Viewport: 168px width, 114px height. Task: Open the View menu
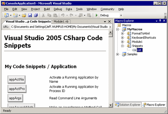(24, 9)
